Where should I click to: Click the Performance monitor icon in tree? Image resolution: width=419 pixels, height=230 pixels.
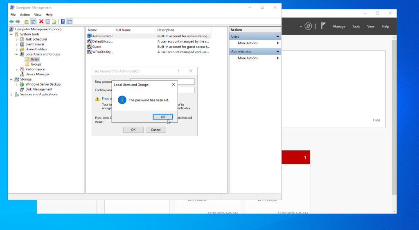click(22, 69)
